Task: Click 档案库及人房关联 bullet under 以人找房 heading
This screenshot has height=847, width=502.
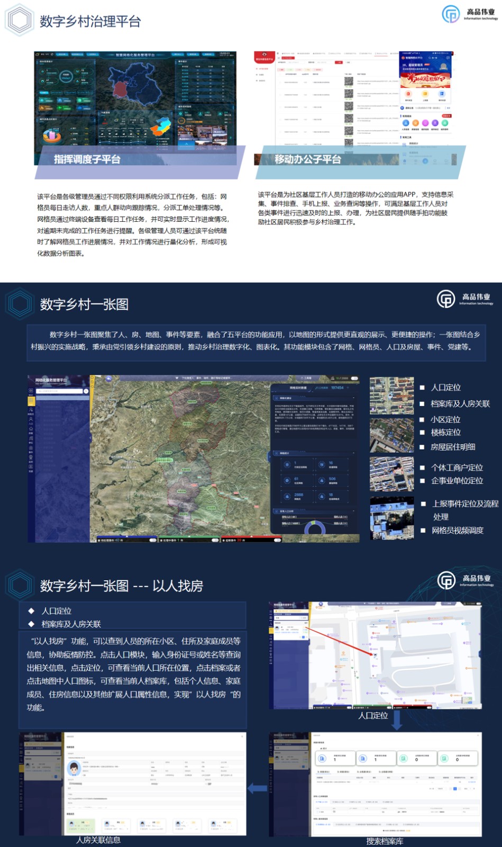Action: tap(71, 624)
